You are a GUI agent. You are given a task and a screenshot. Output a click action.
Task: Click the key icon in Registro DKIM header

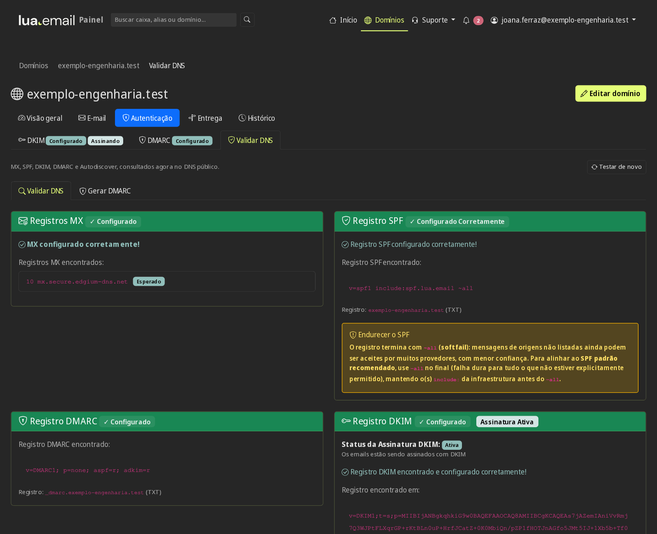tap(346, 421)
